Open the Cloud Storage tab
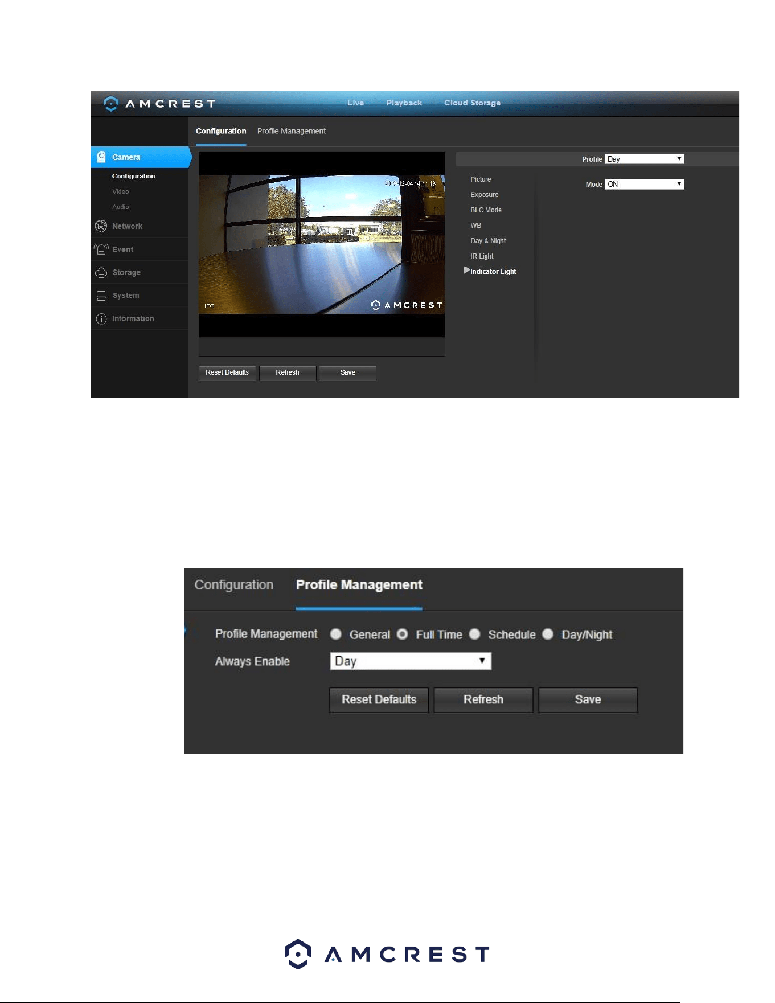775x1003 pixels. coord(472,103)
